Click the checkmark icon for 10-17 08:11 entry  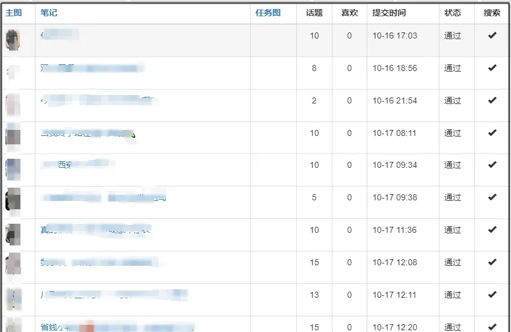click(492, 133)
